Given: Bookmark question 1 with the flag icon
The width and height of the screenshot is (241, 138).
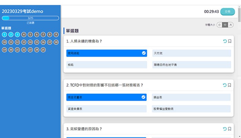Looking at the screenshot, I should [x=230, y=41].
